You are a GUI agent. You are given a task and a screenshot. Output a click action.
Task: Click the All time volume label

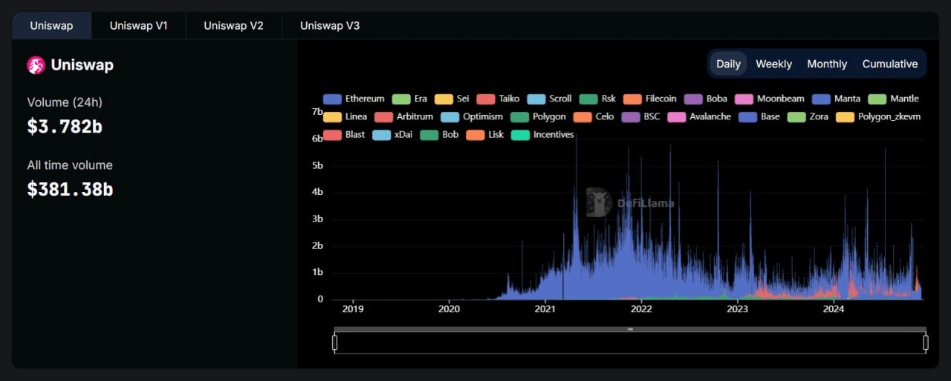pyautogui.click(x=70, y=165)
